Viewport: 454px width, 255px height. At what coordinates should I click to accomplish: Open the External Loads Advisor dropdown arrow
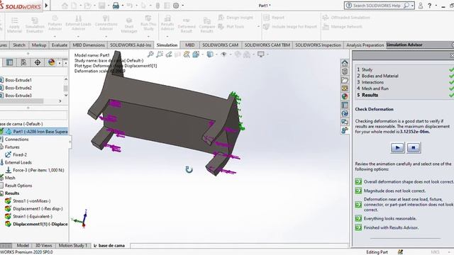[x=78, y=36]
